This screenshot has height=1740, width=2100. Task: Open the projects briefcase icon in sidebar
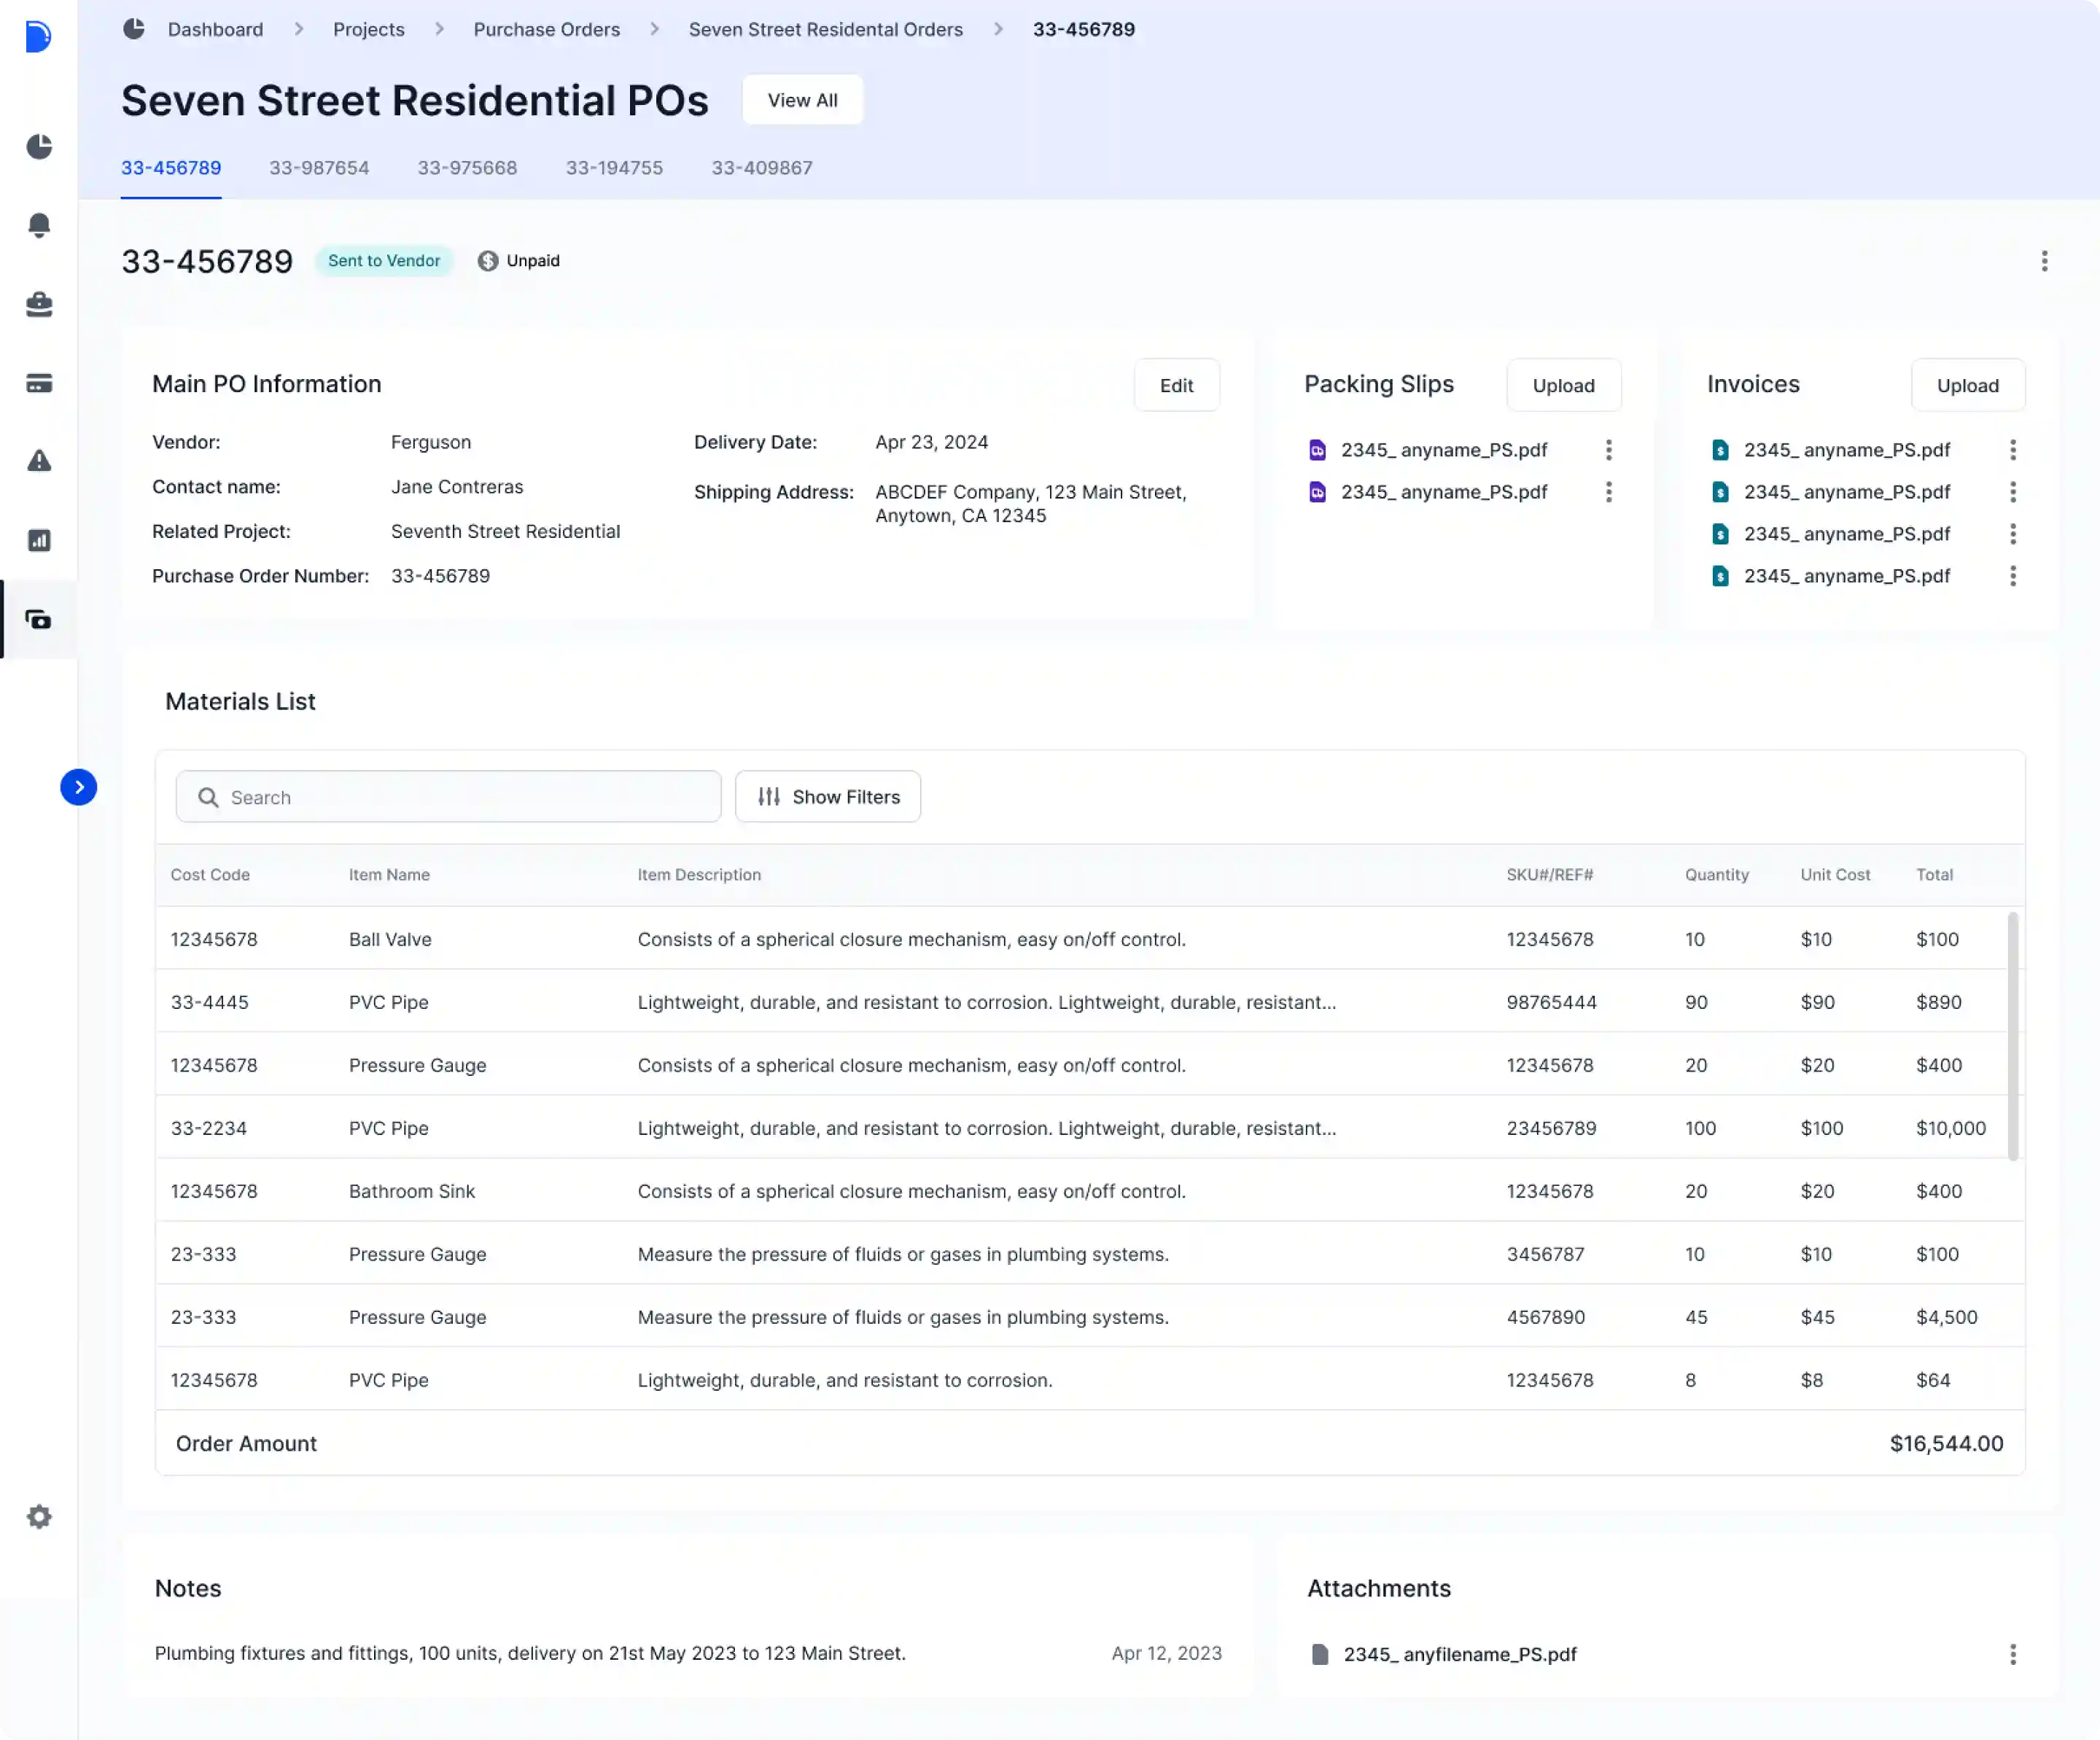pos(39,305)
